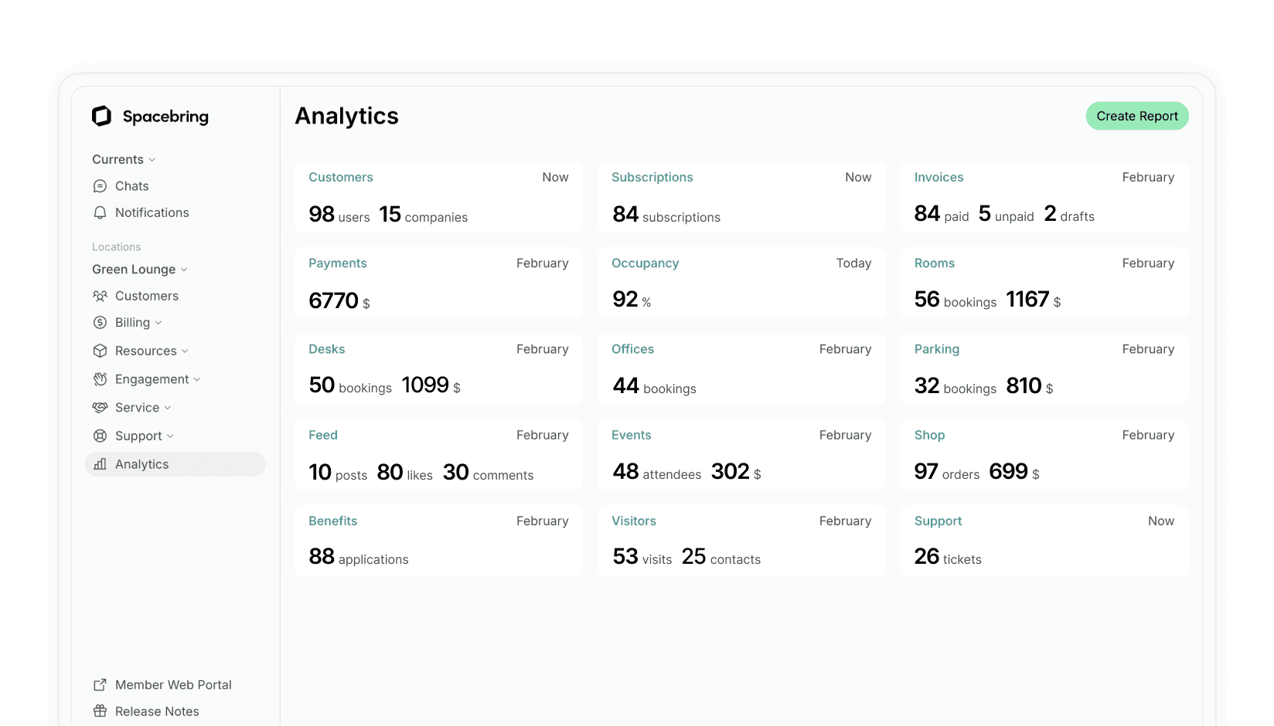Click the Create Report button

pyautogui.click(x=1136, y=116)
